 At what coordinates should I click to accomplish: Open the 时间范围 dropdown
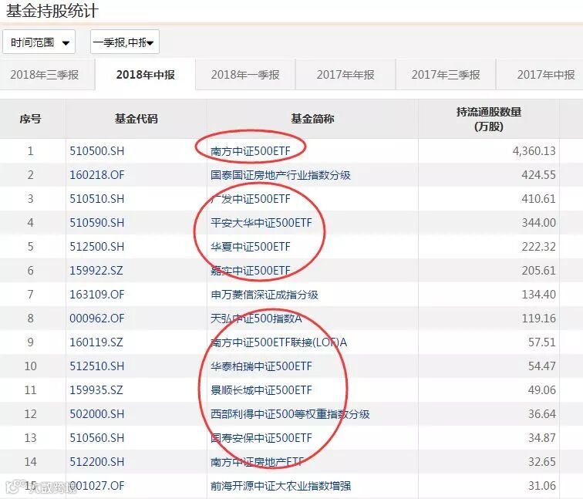tap(39, 42)
